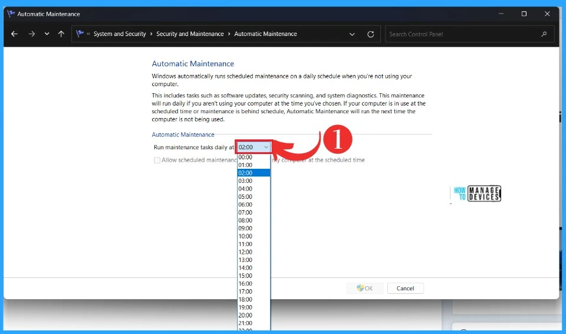The image size is (566, 334).
Task: Click the Control Panel flag icon in address bar
Action: click(80, 34)
